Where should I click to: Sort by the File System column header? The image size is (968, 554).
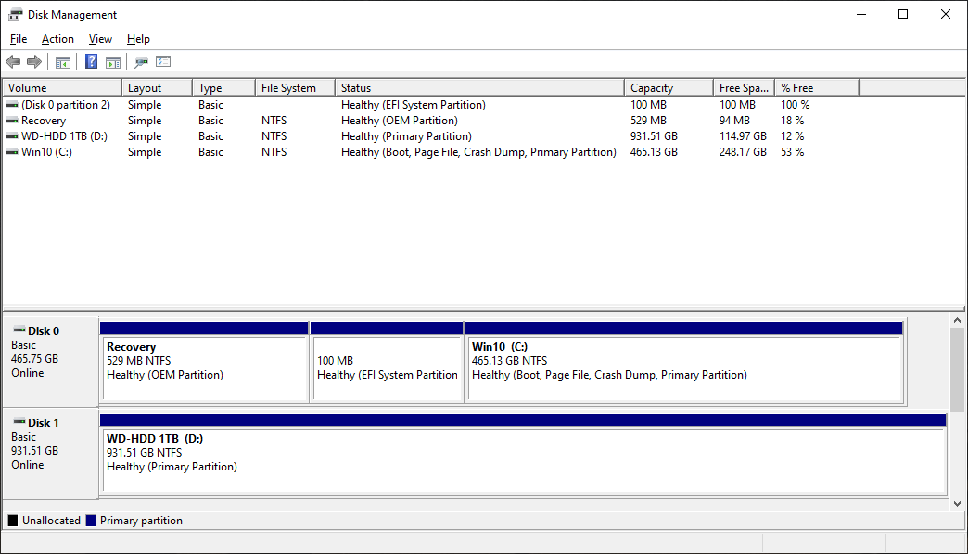[295, 88]
